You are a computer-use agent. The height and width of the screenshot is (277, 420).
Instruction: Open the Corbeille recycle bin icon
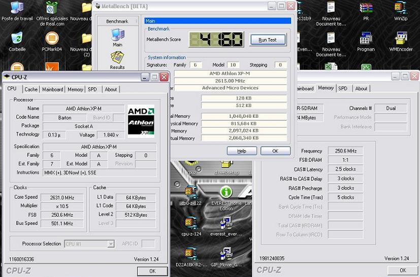[17, 42]
